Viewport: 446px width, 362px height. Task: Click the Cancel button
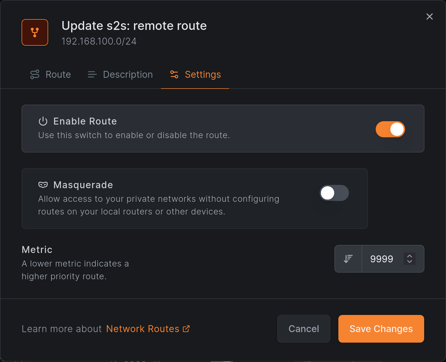tap(304, 329)
